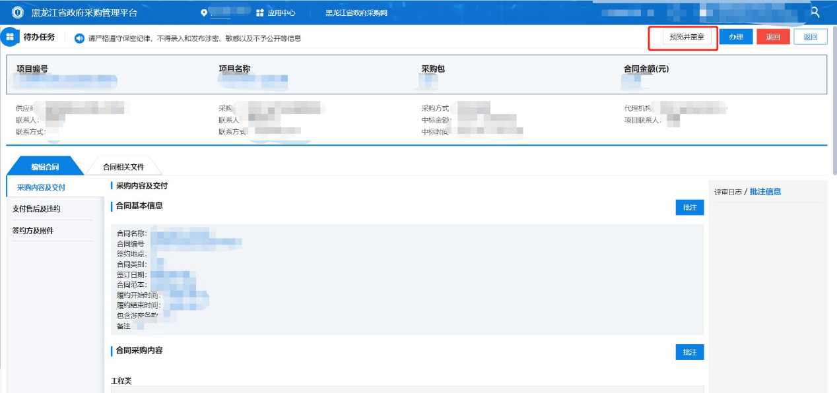Click the 返回 button
The width and height of the screenshot is (837, 393).
(810, 37)
